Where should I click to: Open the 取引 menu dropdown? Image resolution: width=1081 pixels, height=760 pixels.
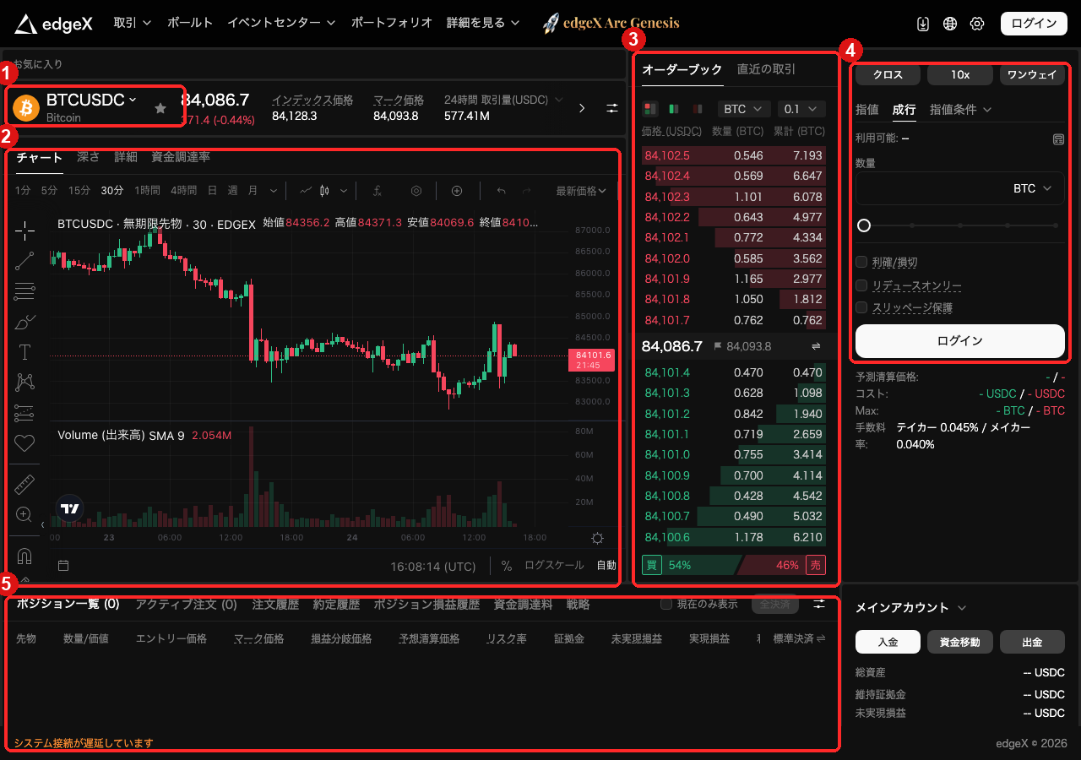tap(133, 23)
